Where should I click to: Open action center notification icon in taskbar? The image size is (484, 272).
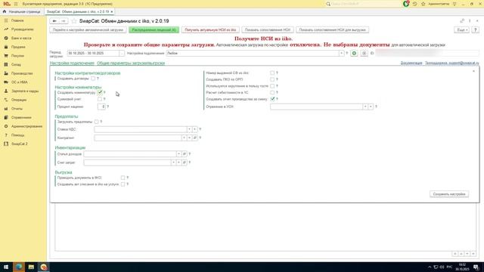click(476, 267)
